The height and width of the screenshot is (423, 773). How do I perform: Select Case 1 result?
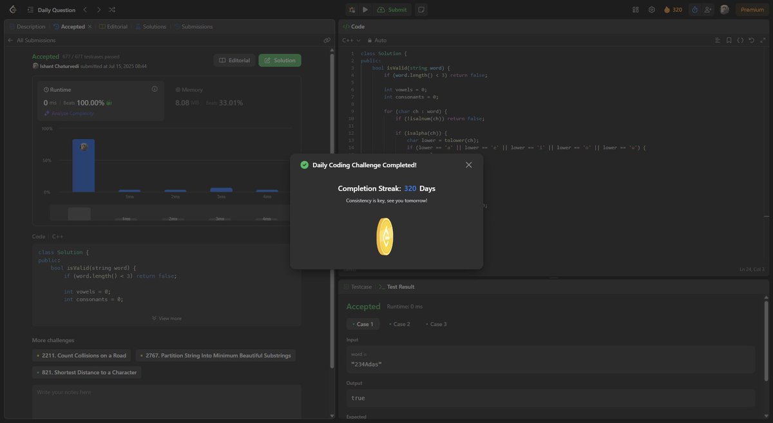pos(363,324)
